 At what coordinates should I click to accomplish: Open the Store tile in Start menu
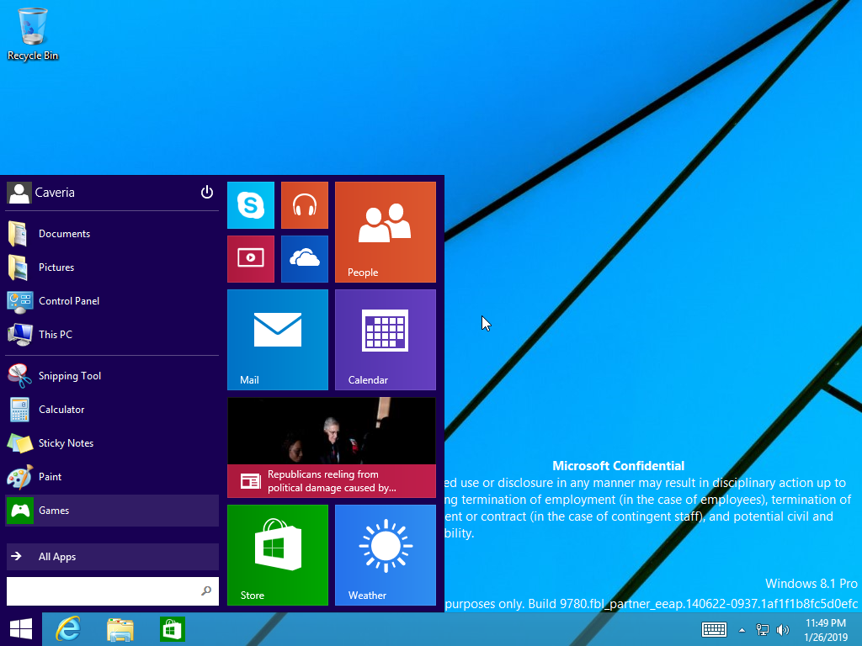click(x=277, y=555)
